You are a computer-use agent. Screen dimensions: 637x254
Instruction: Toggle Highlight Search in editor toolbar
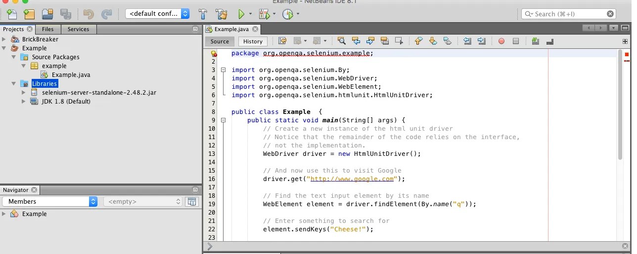click(x=384, y=41)
